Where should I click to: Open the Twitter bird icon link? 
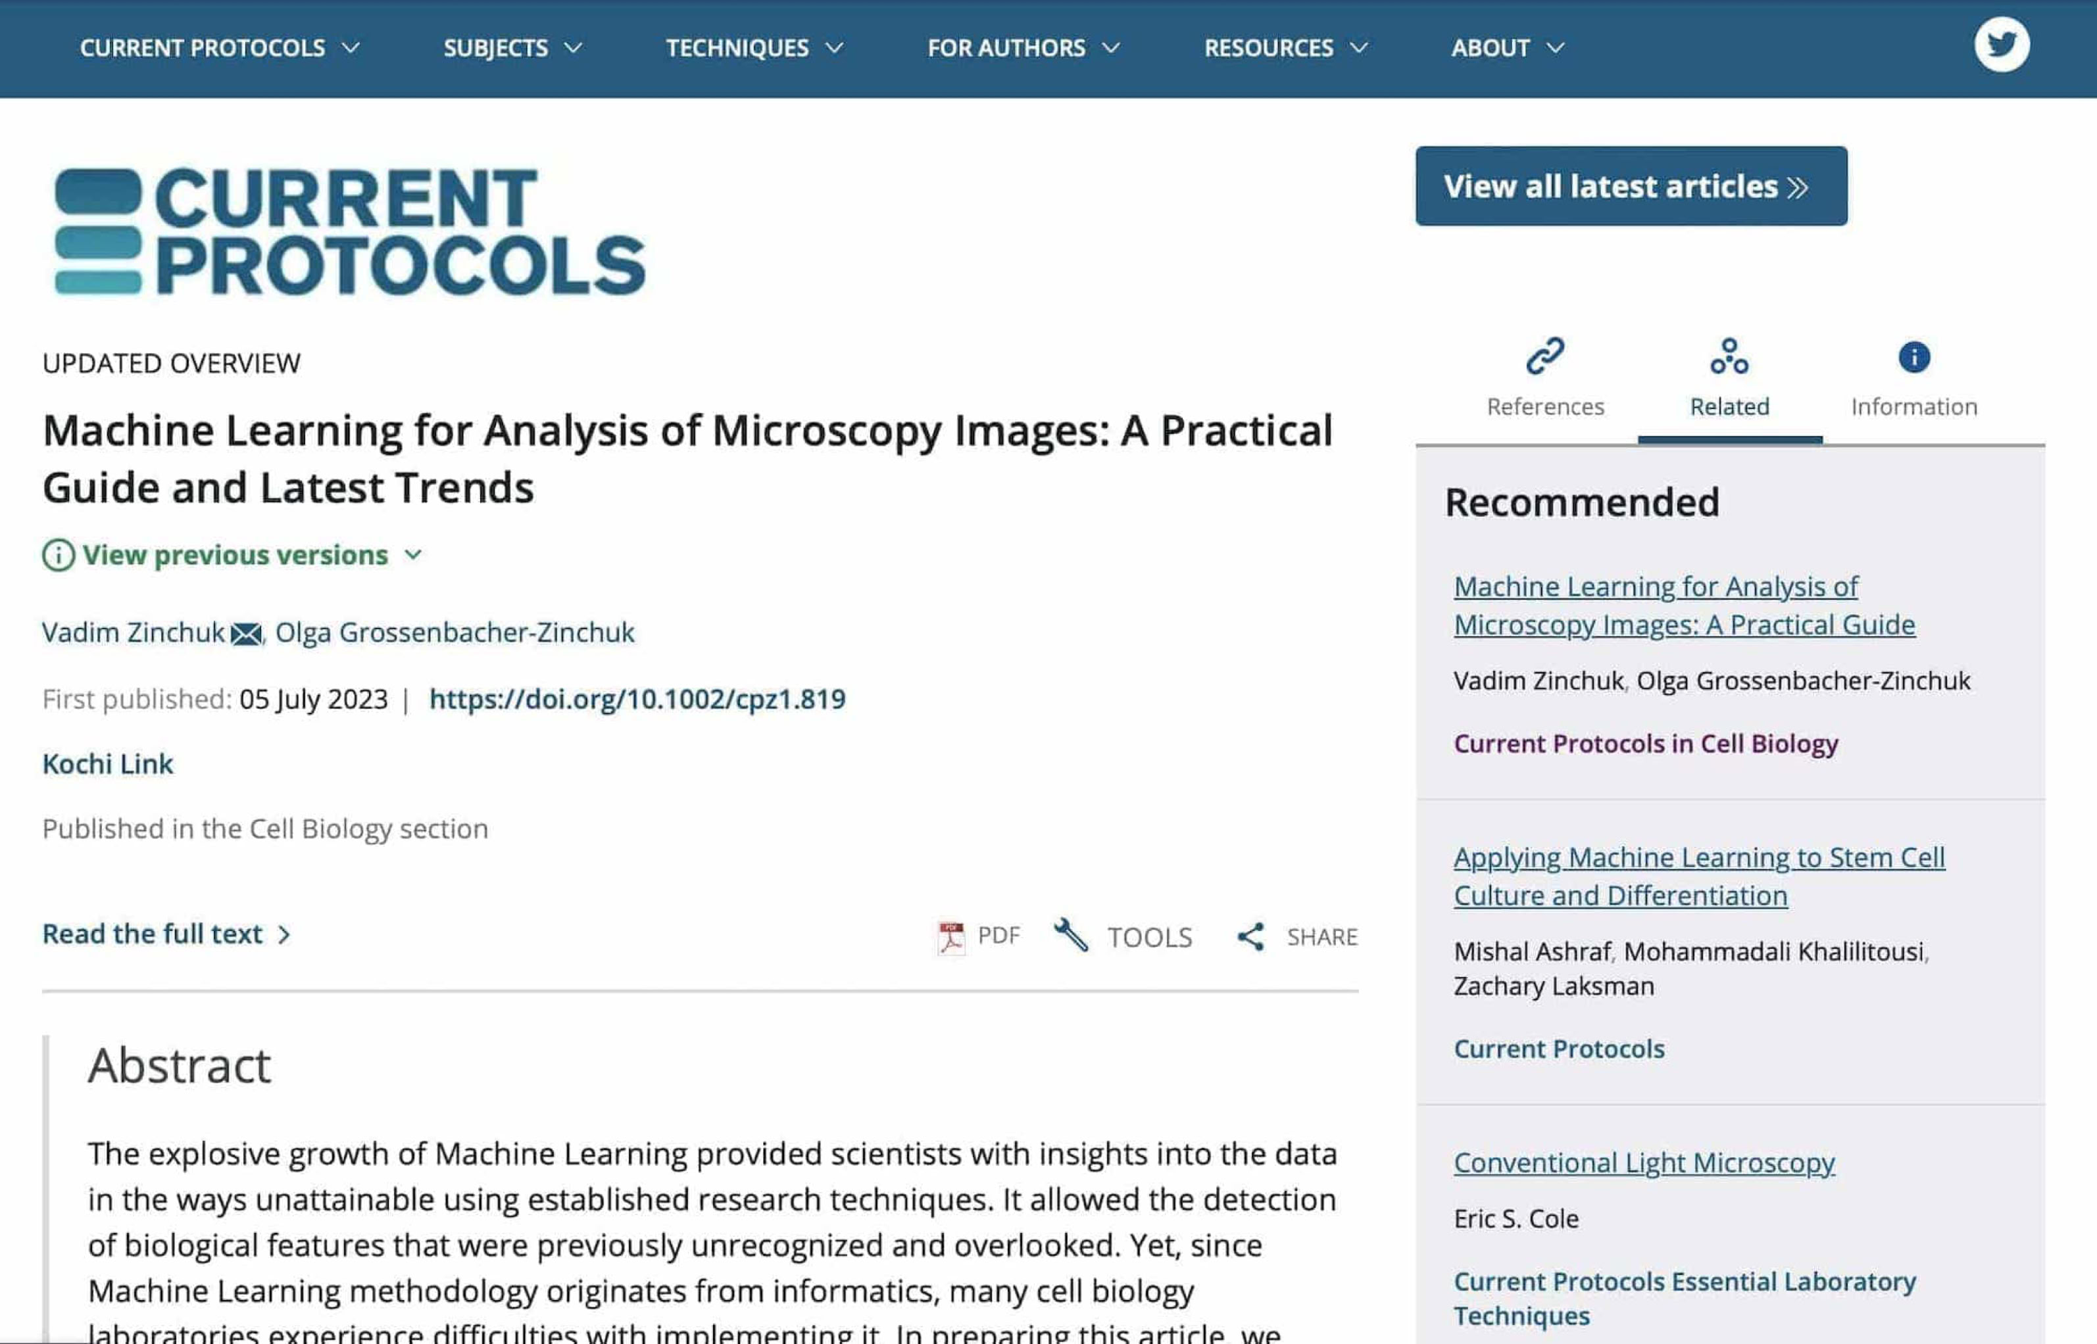click(x=2001, y=45)
